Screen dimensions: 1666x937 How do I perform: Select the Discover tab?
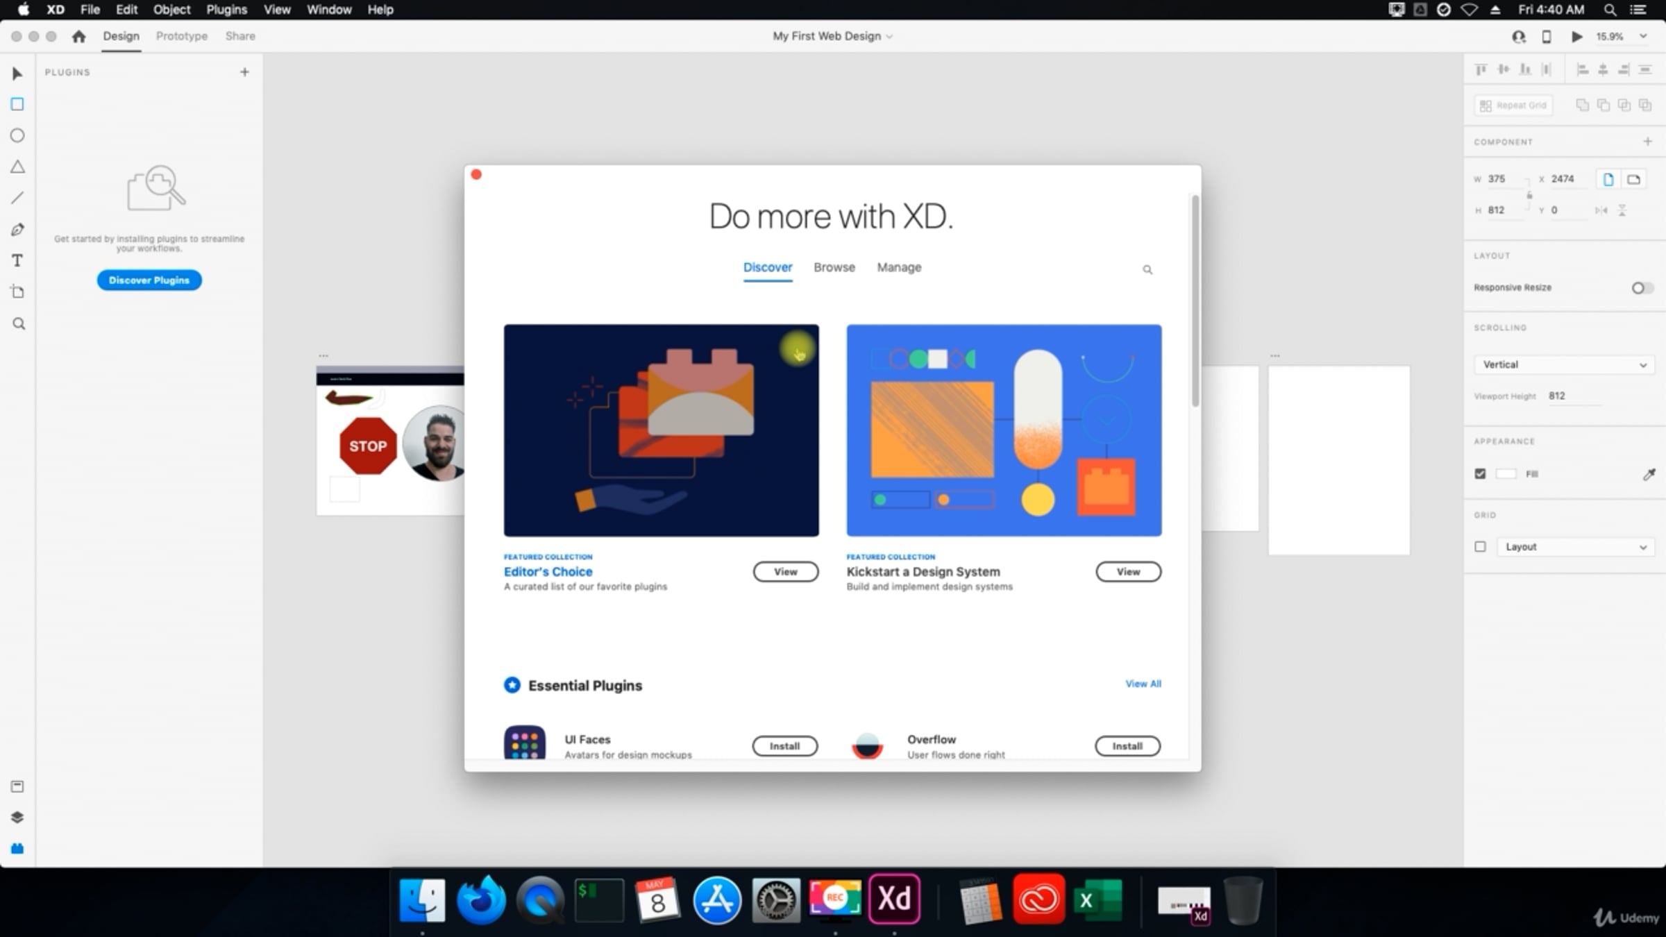click(x=768, y=267)
